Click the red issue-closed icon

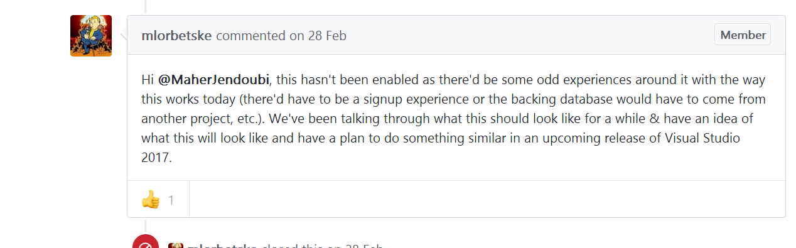point(146,244)
